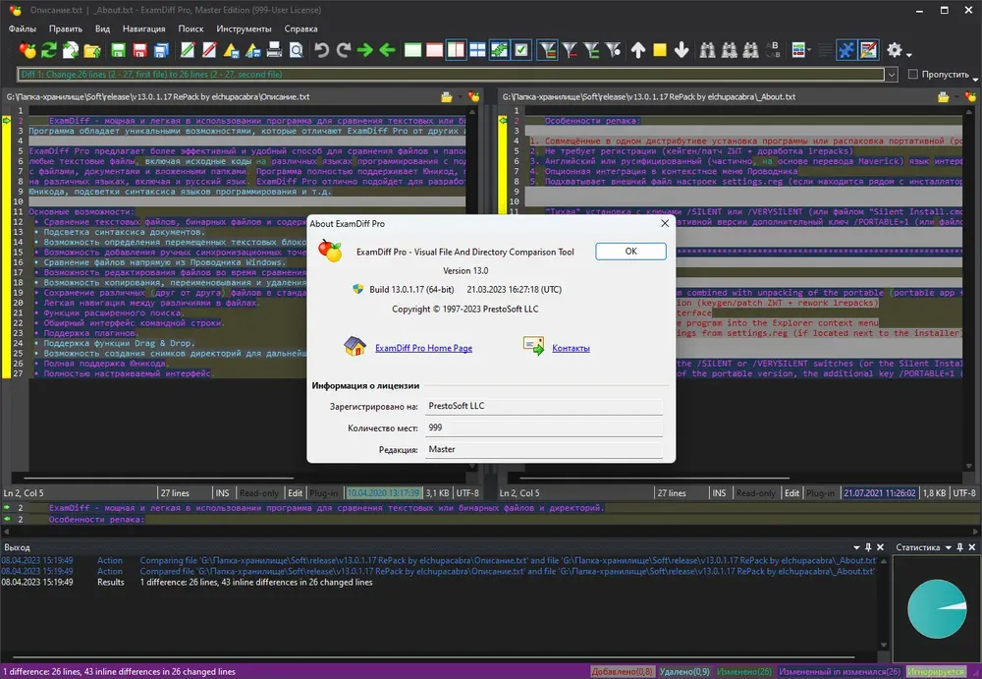Open the Статистика panel dropdown arrow
The image size is (982, 679).
(x=949, y=547)
